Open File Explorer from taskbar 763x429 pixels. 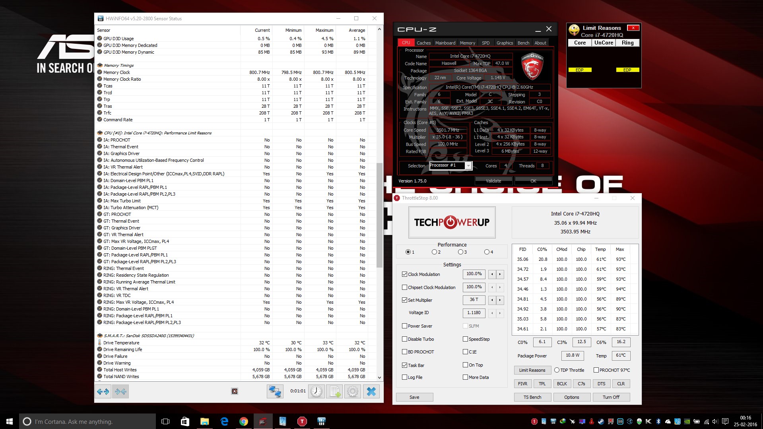coord(204,421)
